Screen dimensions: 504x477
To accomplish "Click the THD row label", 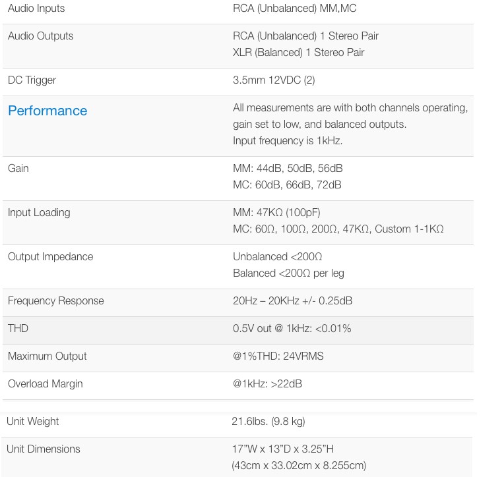I will [x=18, y=329].
